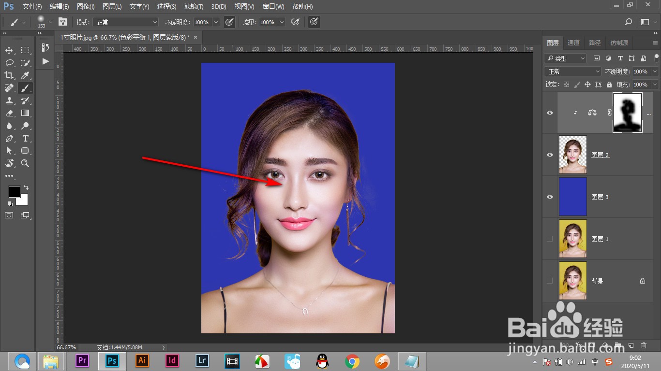Toggle Quick Mask mode

point(9,215)
